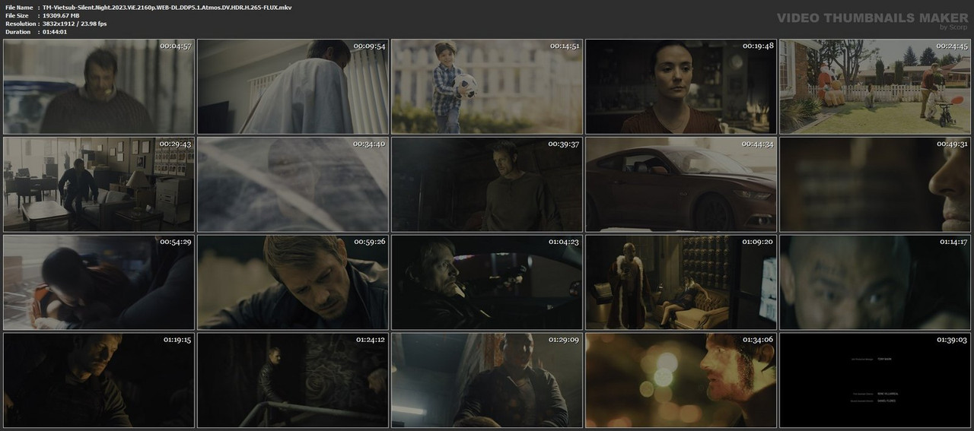Open the thumbnail stamped 00:04:57
974x431 pixels.
[x=98, y=87]
